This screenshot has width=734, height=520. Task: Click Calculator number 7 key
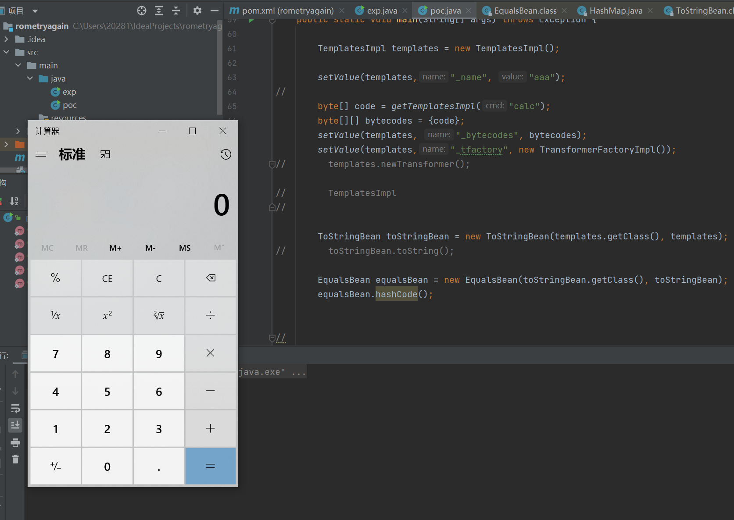point(56,353)
